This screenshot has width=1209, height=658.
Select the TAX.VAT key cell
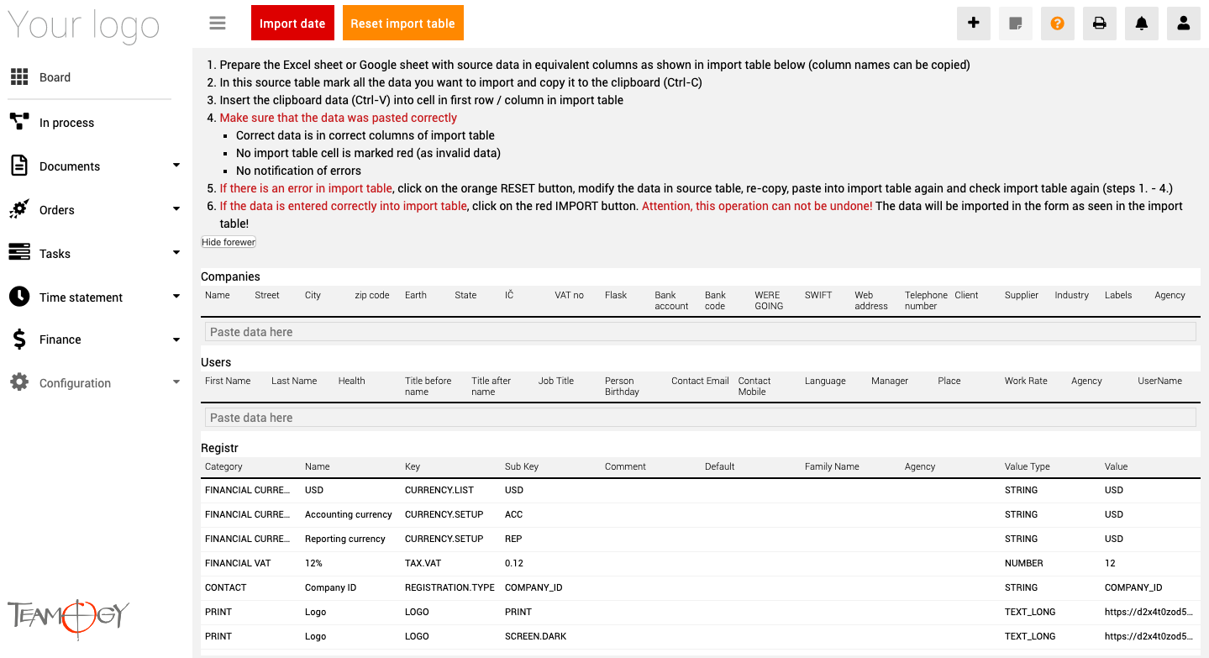(x=423, y=563)
